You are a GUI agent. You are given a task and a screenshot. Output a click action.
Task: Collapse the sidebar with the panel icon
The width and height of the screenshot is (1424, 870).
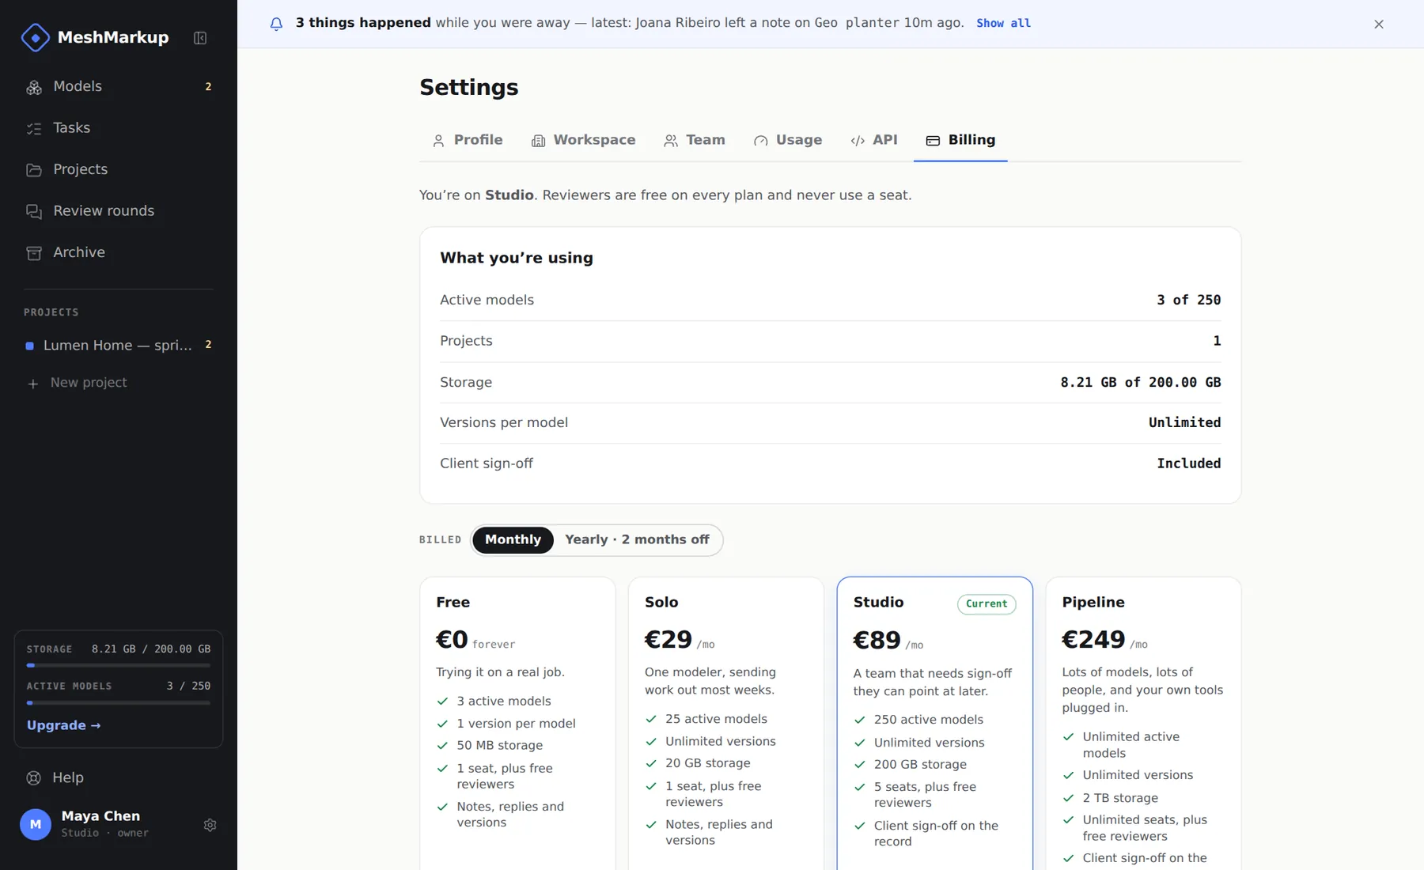pos(200,38)
